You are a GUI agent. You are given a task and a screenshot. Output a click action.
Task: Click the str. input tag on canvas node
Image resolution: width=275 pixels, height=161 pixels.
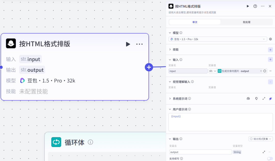(30, 59)
